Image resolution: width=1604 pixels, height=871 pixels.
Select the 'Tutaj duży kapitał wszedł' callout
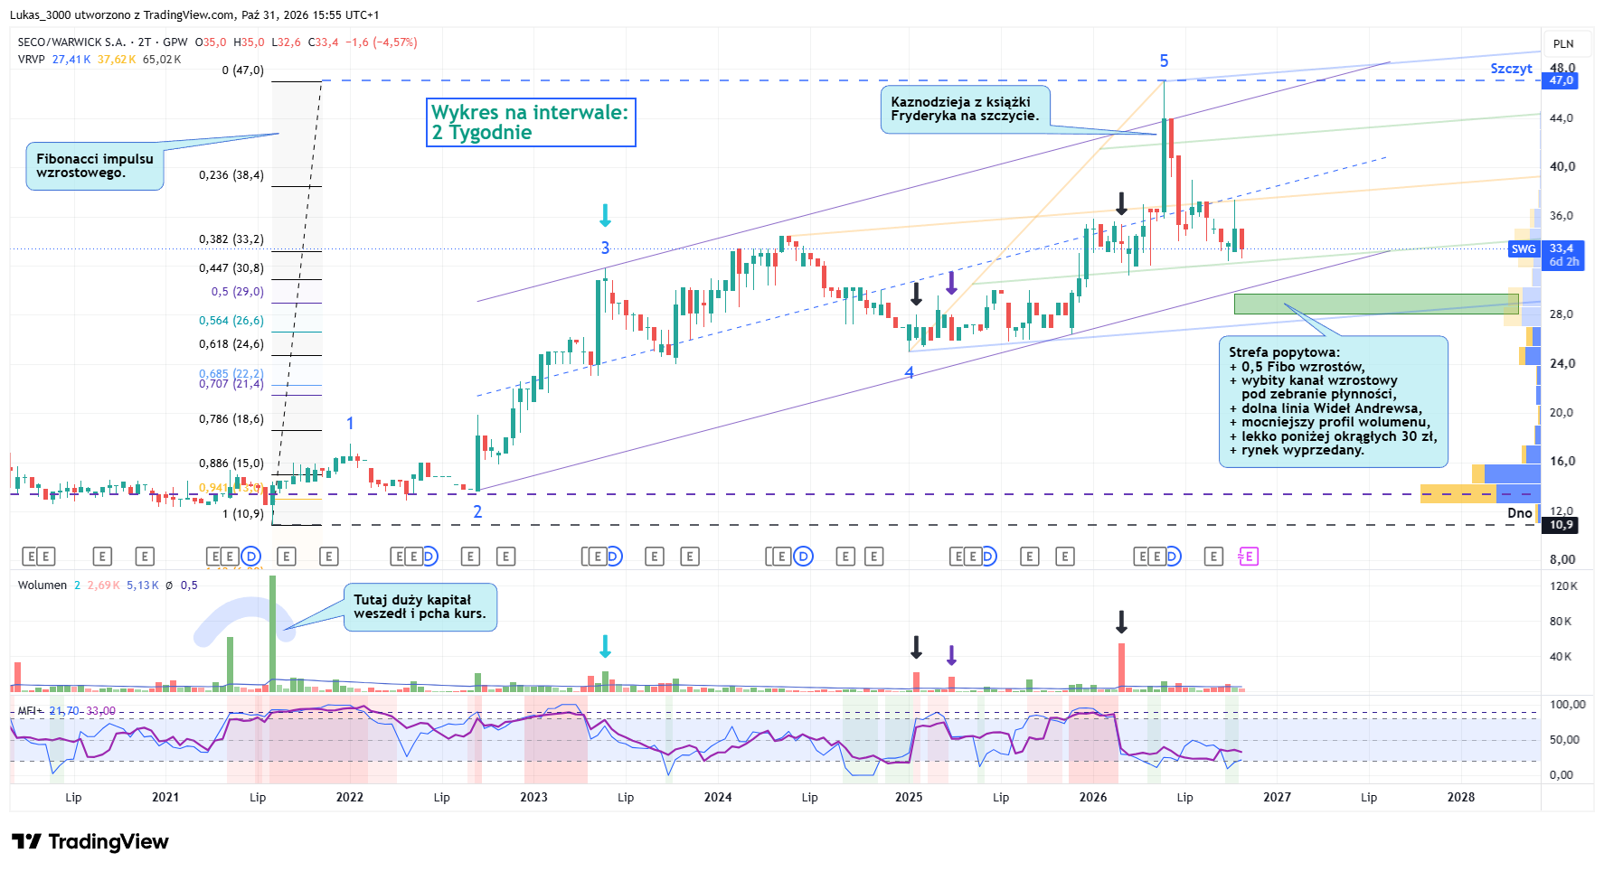click(420, 607)
